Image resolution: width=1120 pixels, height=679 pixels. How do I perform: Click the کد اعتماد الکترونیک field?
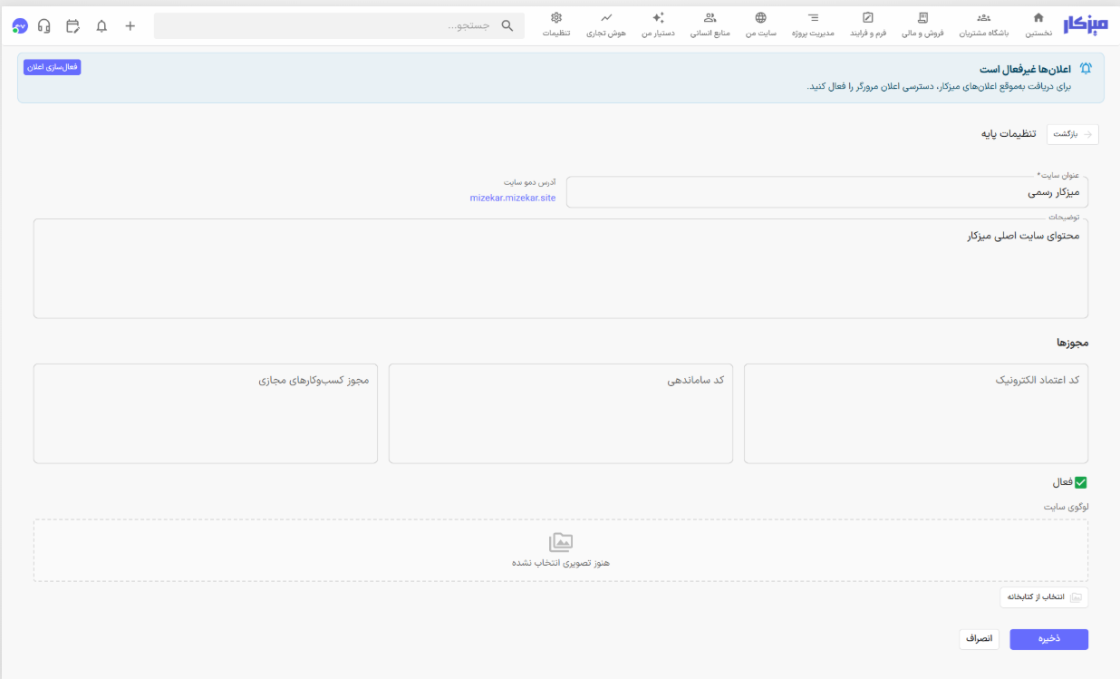[x=916, y=413]
